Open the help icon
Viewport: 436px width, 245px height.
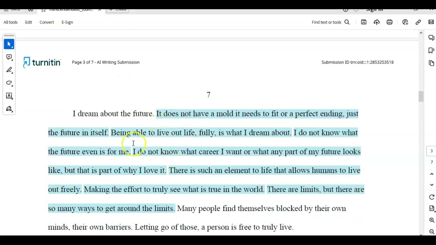pos(345,10)
